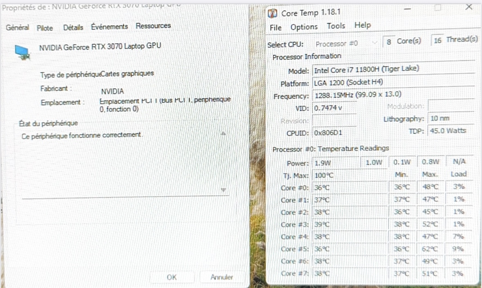Image resolution: width=482 pixels, height=288 pixels.
Task: Click the Platform field 'LGA 1200 (Socket H4)'
Action: pos(393,82)
